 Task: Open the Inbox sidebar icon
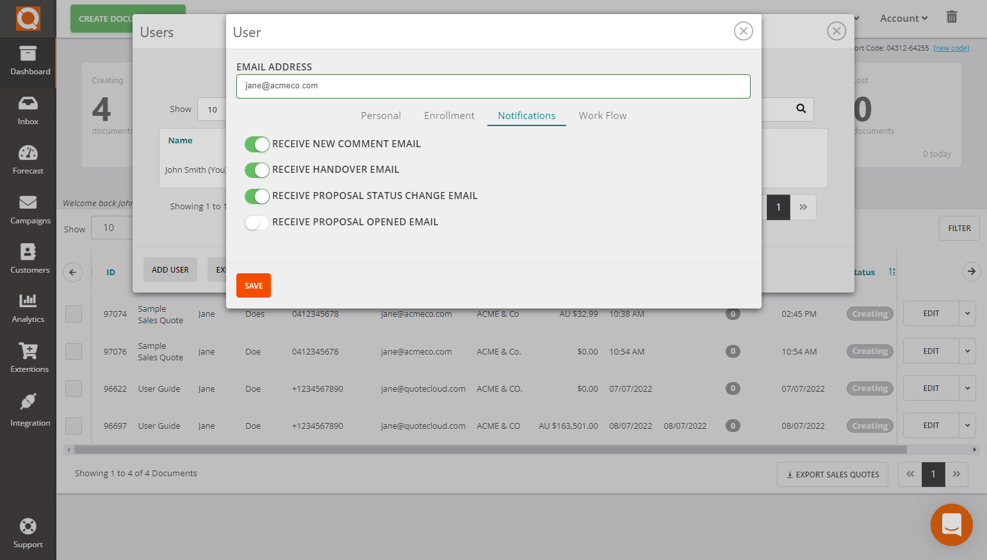(x=28, y=104)
